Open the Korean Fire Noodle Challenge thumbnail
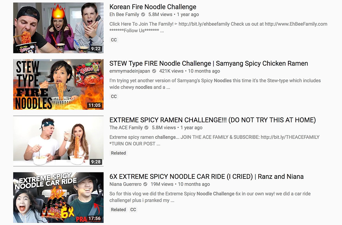This screenshot has width=342, height=225. (58, 28)
